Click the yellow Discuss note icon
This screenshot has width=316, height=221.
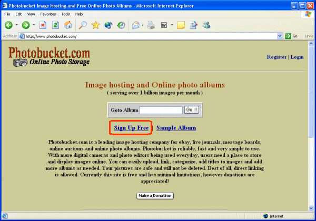coord(181,25)
